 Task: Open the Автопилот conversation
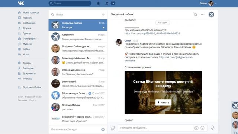(x=78, y=37)
